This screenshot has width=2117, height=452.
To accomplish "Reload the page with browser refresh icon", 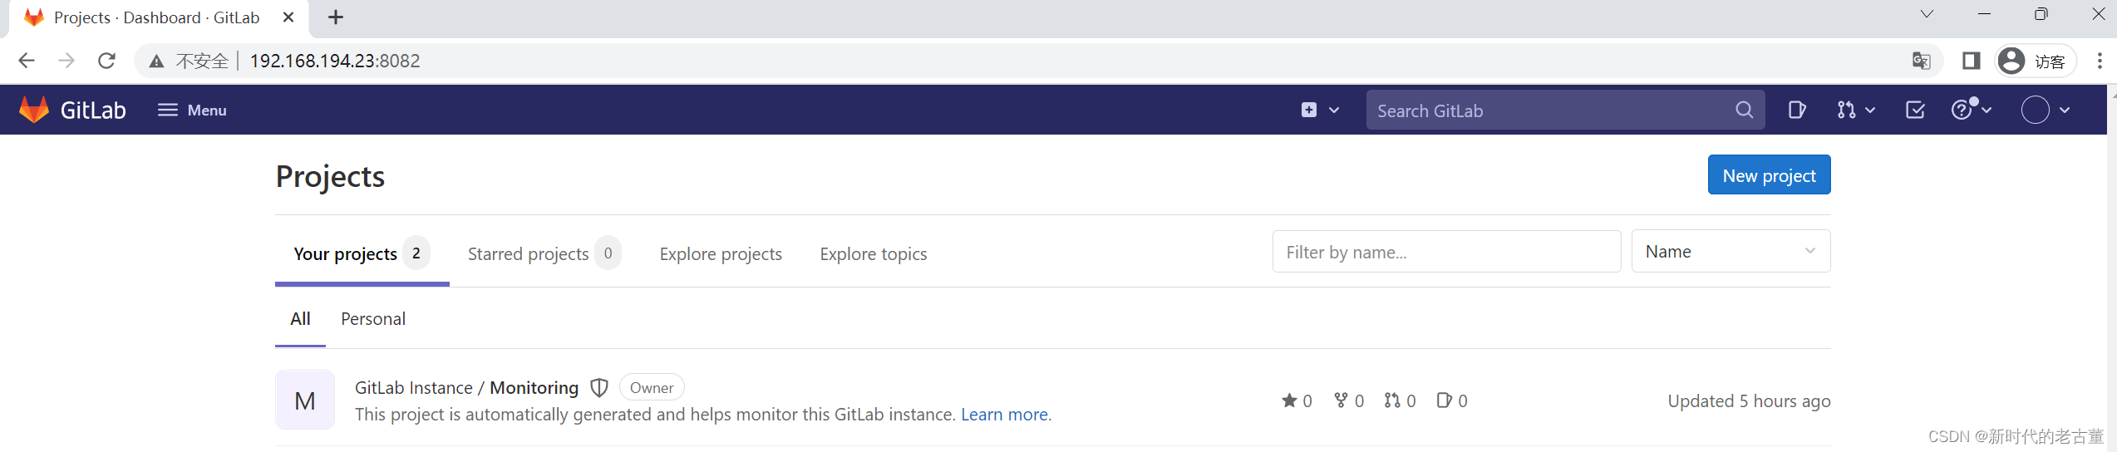I will click(x=106, y=61).
